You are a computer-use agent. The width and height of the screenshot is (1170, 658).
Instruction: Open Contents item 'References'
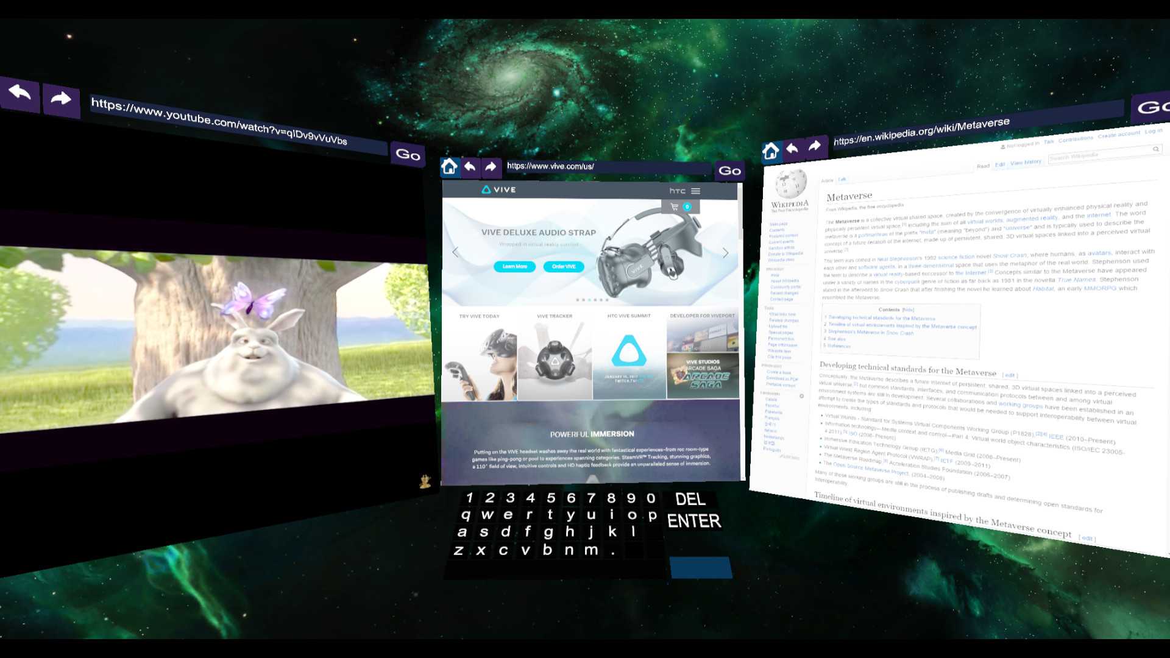(839, 345)
